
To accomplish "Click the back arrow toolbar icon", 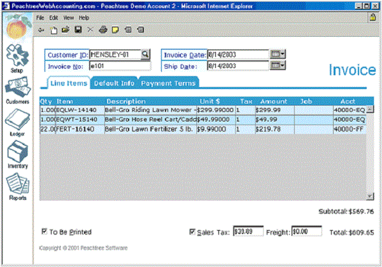I will 41,30.
